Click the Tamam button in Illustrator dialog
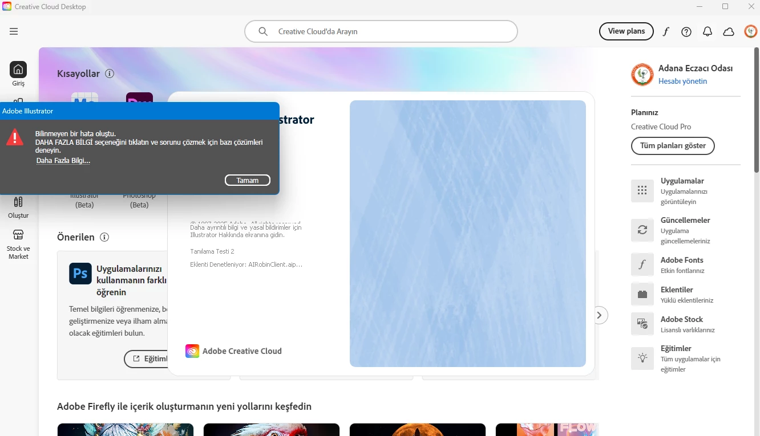Viewport: 760px width, 436px height. pyautogui.click(x=248, y=180)
